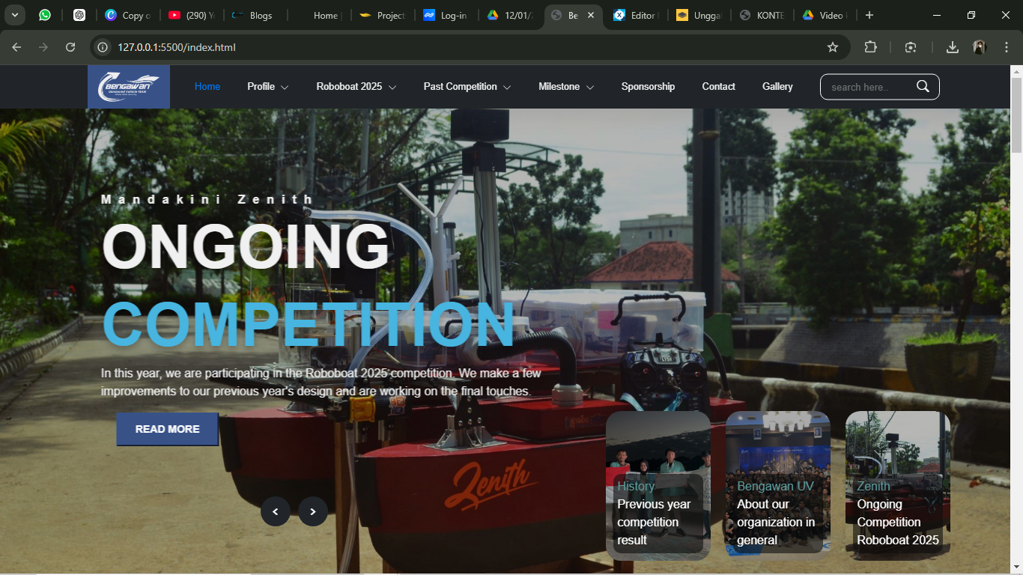1023x575 pixels.
Task: Reload the page
Action: point(70,47)
